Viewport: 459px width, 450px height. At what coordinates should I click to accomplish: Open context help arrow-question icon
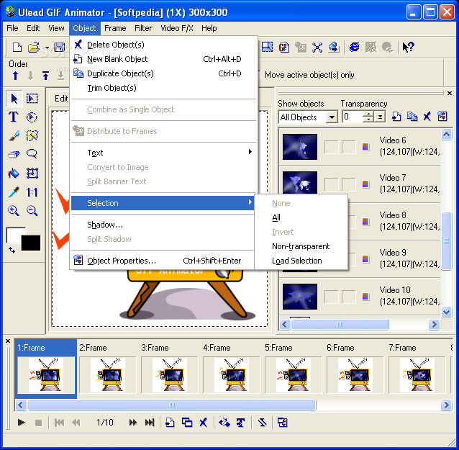(x=408, y=47)
